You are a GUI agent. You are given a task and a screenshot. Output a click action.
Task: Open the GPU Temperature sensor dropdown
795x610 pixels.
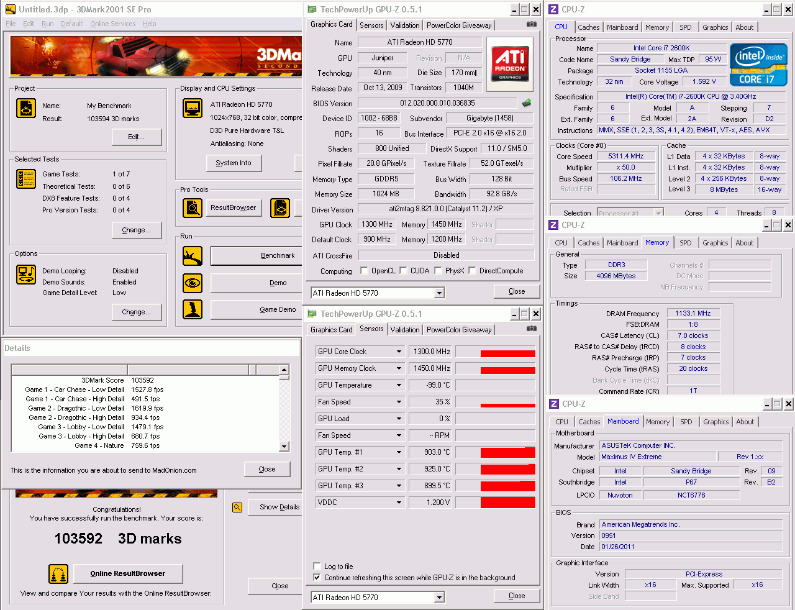point(399,385)
